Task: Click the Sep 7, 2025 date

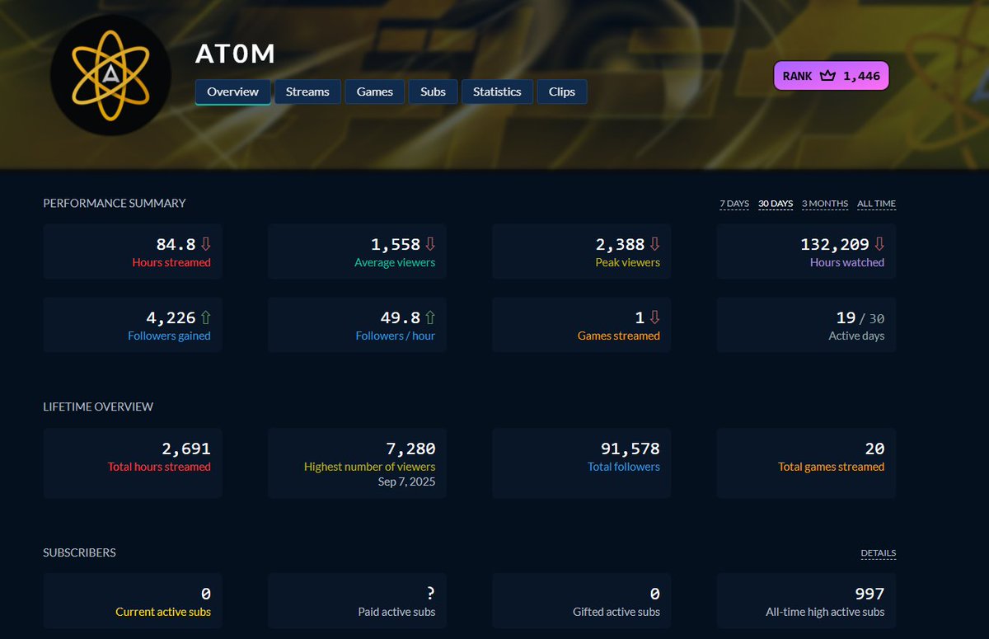Action: [406, 482]
